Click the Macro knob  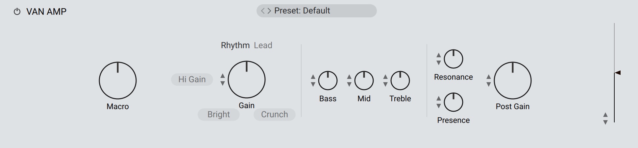pos(118,81)
